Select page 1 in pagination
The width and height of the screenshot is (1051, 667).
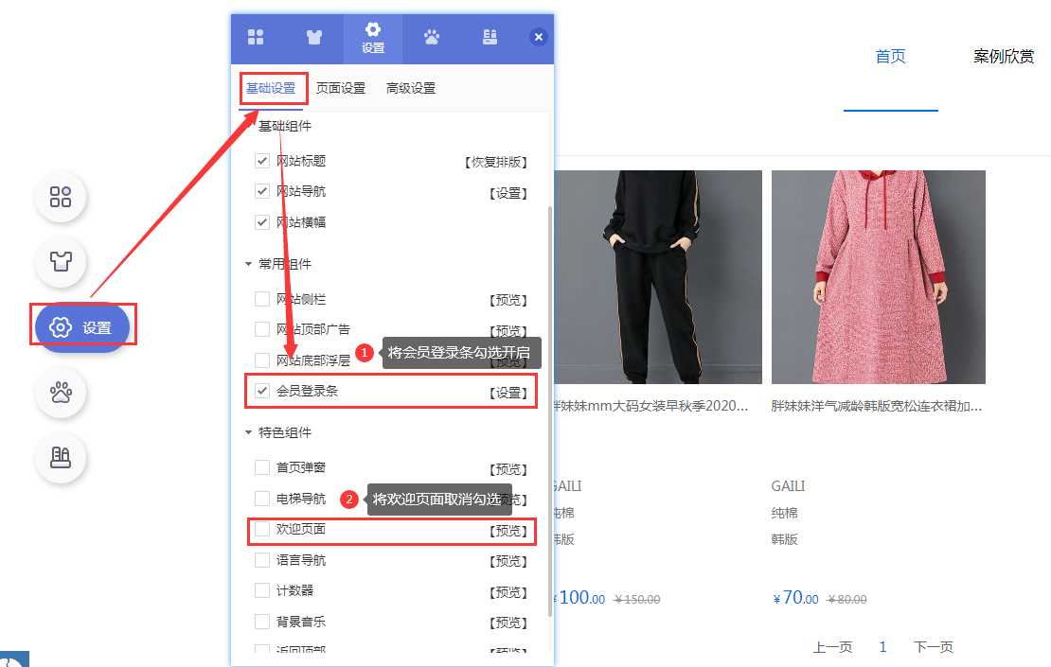(882, 647)
